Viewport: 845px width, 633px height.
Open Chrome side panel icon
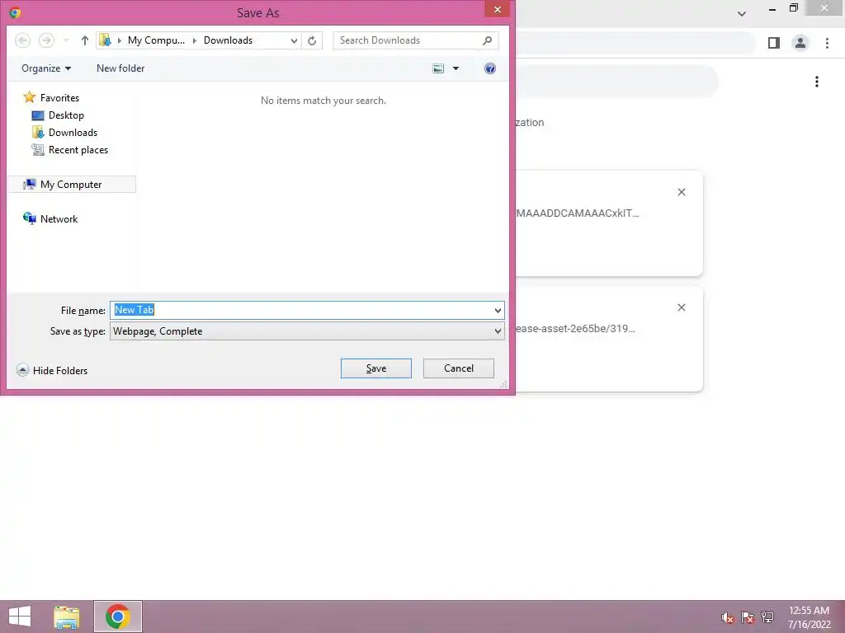pyautogui.click(x=774, y=43)
